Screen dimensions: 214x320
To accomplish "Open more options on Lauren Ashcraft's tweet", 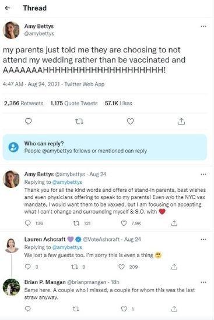I will tap(204, 239).
